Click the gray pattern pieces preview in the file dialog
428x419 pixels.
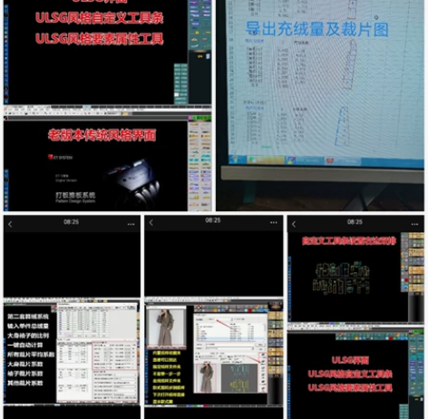click(239, 378)
